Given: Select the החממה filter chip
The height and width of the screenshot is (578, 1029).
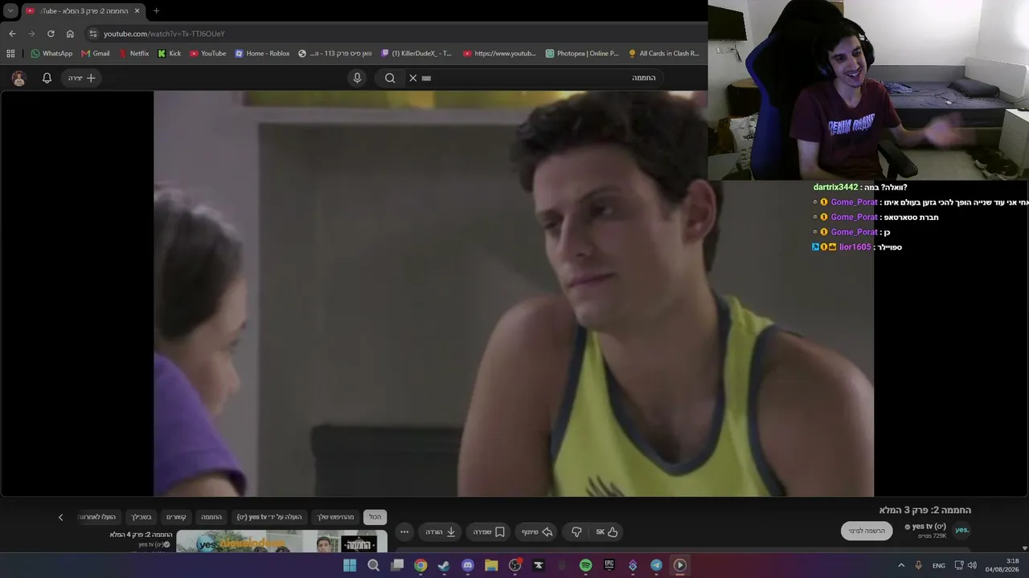Looking at the screenshot, I should pos(211,517).
